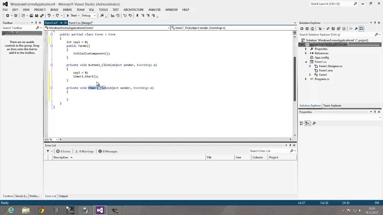This screenshot has height=215, width=383.
Task: Toggle the Errors filter in Error List
Action: 63,151
